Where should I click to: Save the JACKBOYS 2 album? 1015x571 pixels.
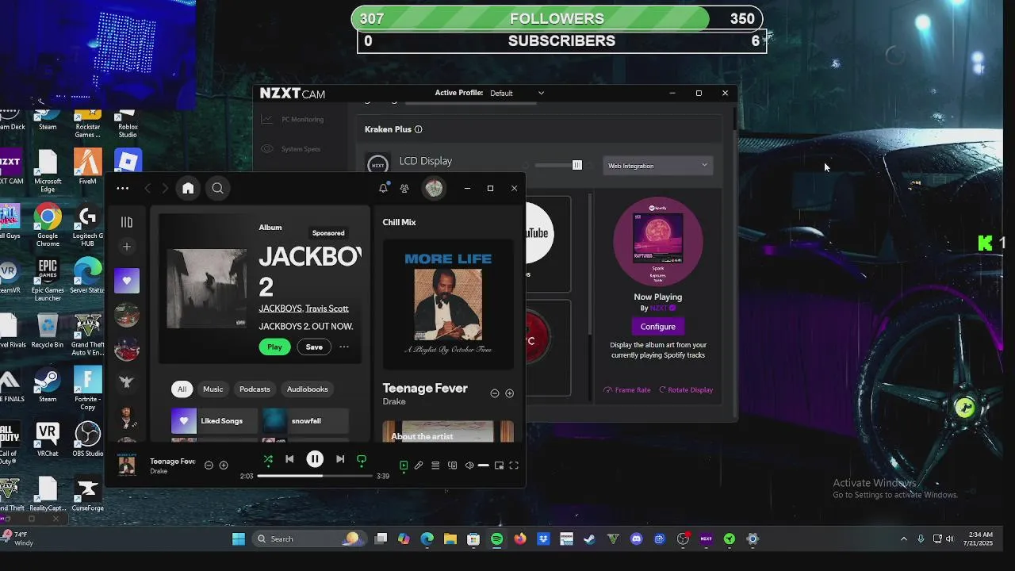tap(314, 347)
